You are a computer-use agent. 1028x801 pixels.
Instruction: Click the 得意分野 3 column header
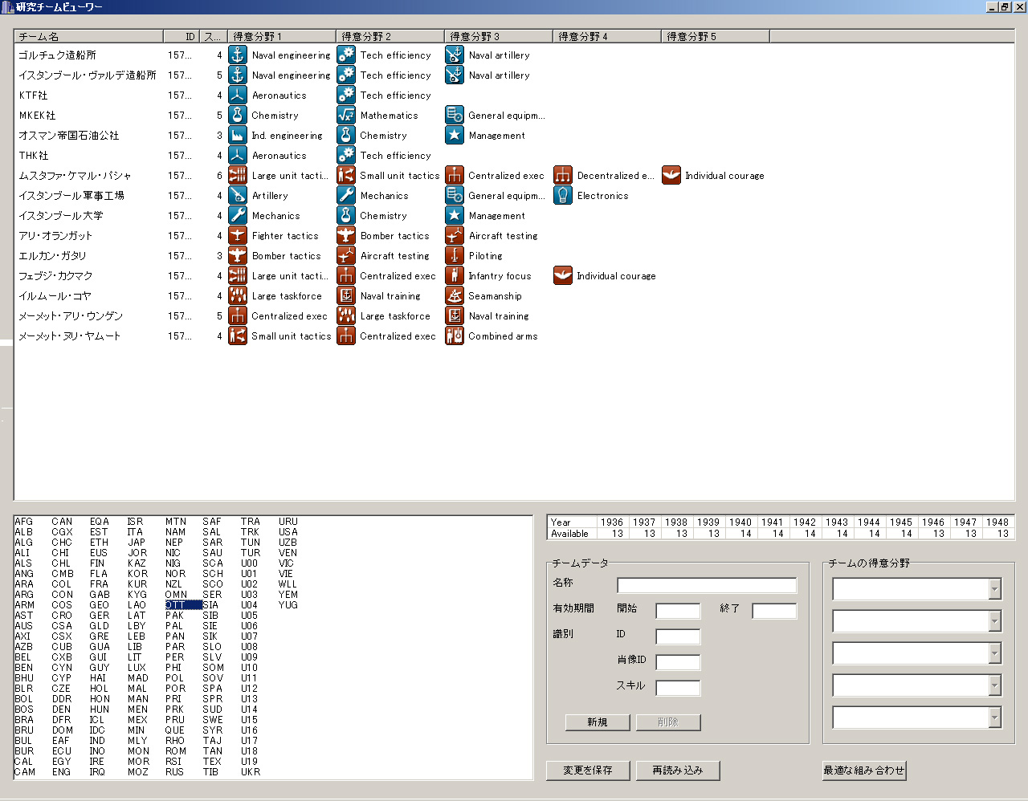[x=499, y=36]
